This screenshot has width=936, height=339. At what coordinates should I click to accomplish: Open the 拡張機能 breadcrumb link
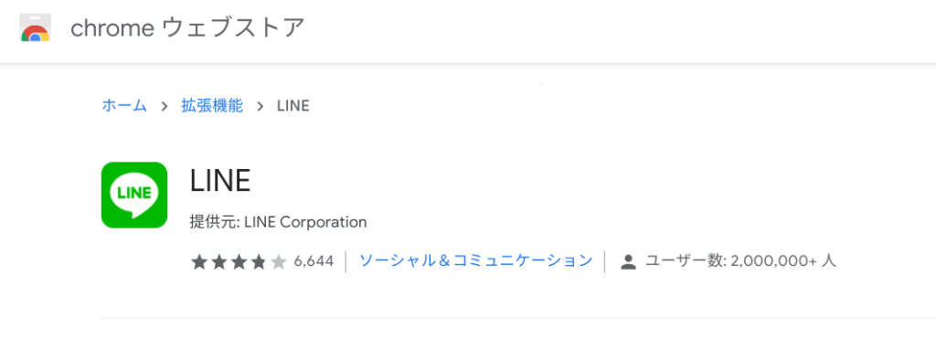point(212,106)
